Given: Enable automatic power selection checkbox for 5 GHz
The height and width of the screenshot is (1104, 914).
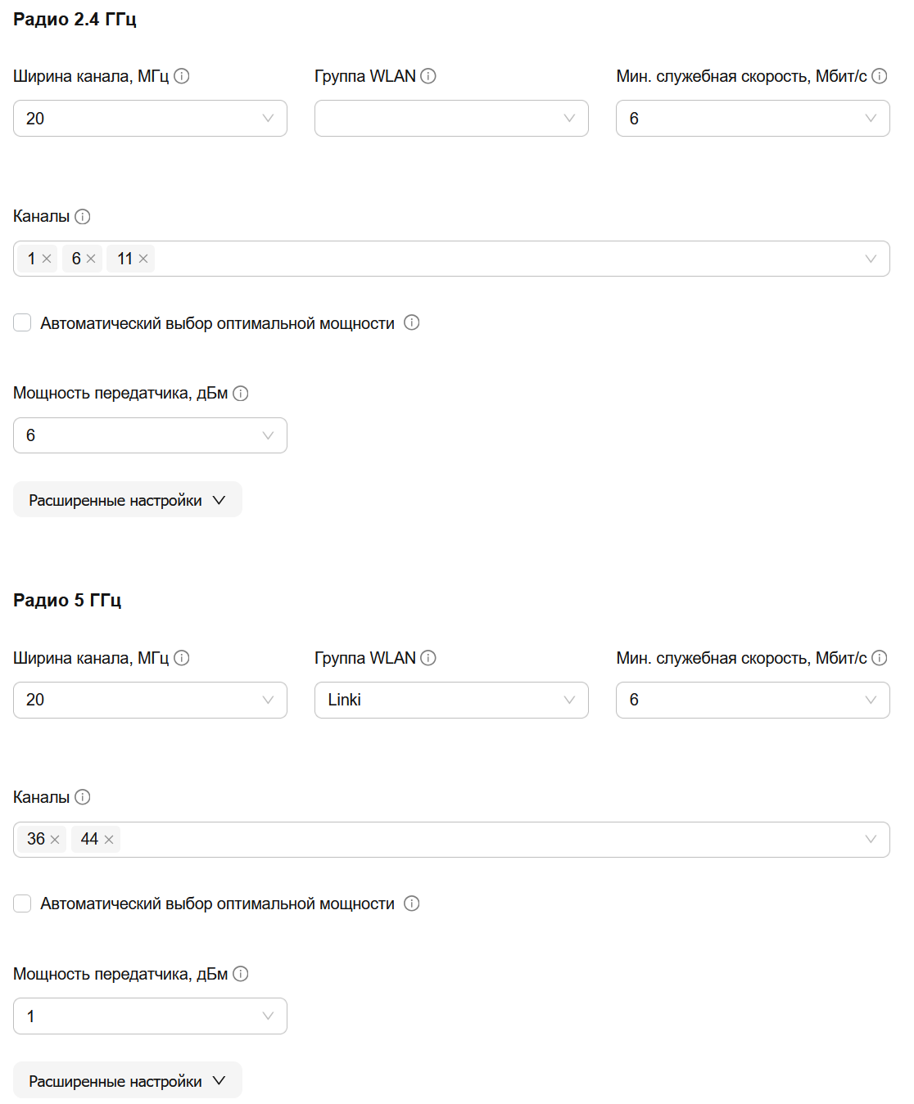Looking at the screenshot, I should pos(22,903).
